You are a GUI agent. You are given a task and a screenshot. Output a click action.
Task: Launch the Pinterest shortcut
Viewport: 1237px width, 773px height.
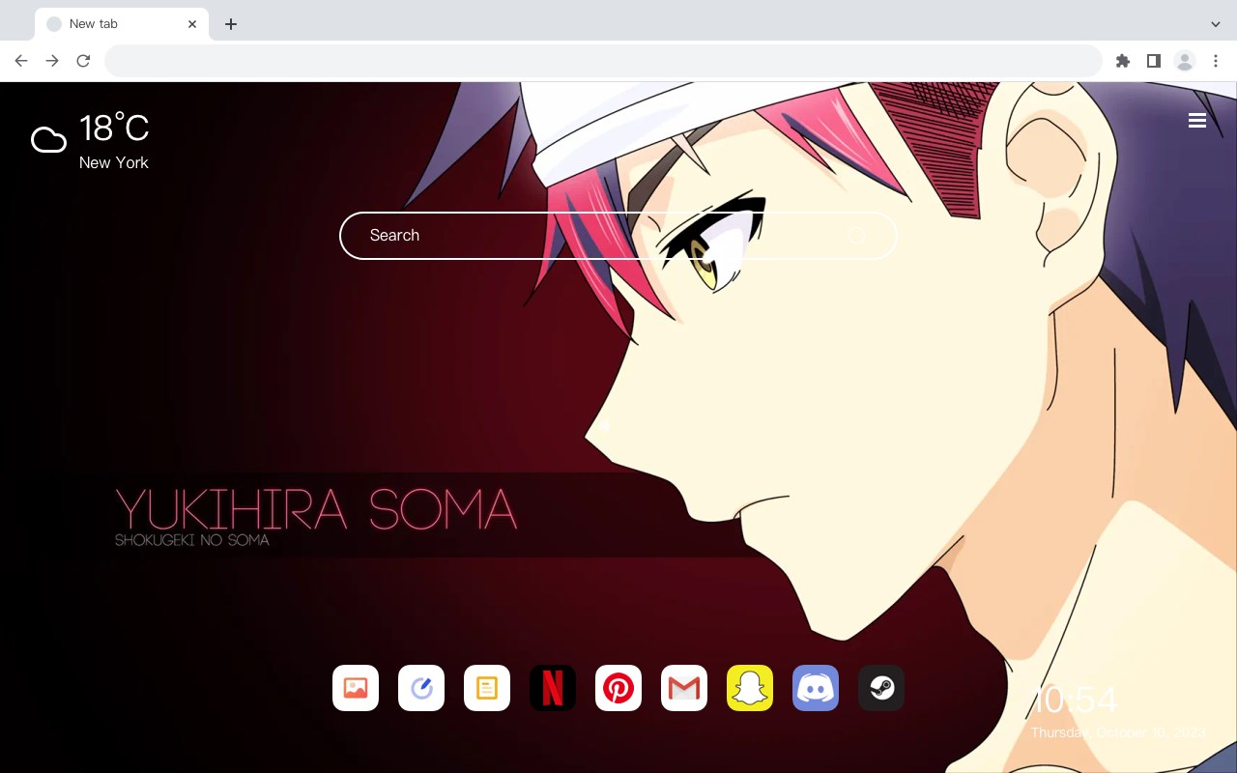(618, 688)
